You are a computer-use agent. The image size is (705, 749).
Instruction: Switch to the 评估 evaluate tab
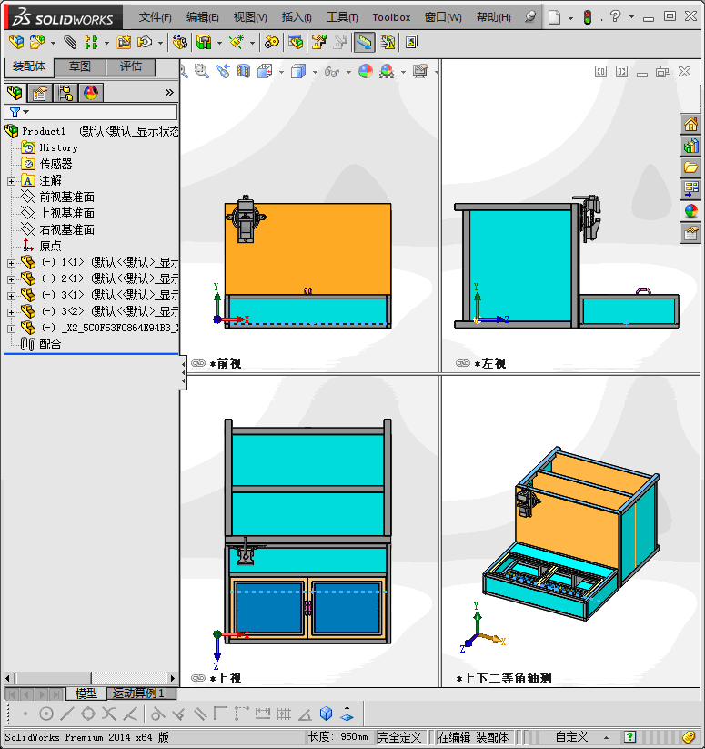131,66
